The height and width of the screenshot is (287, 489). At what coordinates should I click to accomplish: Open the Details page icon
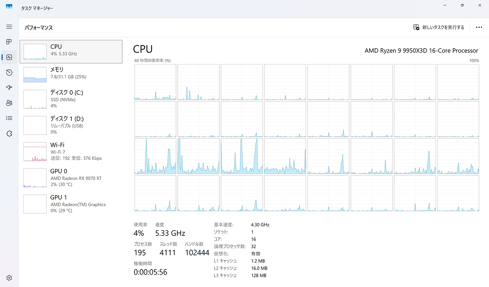9,118
